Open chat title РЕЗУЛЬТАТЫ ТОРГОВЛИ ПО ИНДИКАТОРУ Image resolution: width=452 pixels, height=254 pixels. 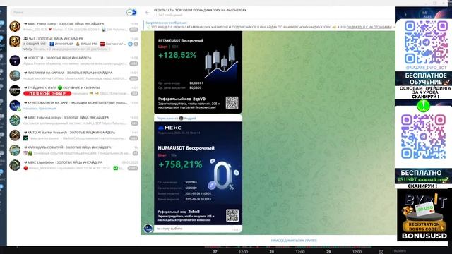tap(200, 10)
